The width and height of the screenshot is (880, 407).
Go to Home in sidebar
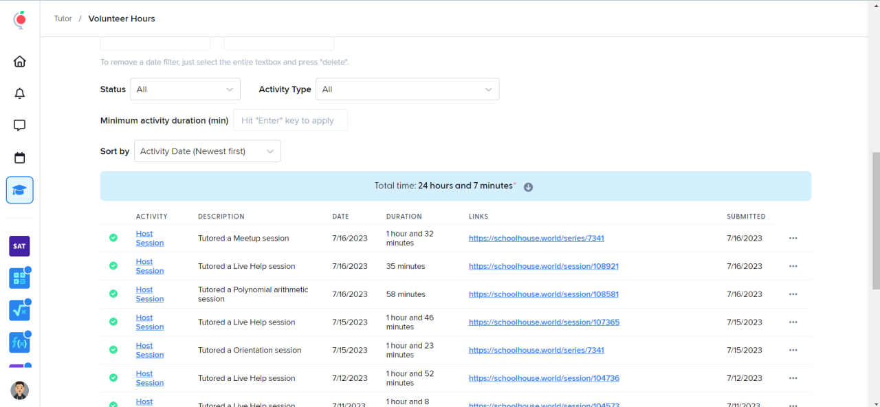[20, 61]
